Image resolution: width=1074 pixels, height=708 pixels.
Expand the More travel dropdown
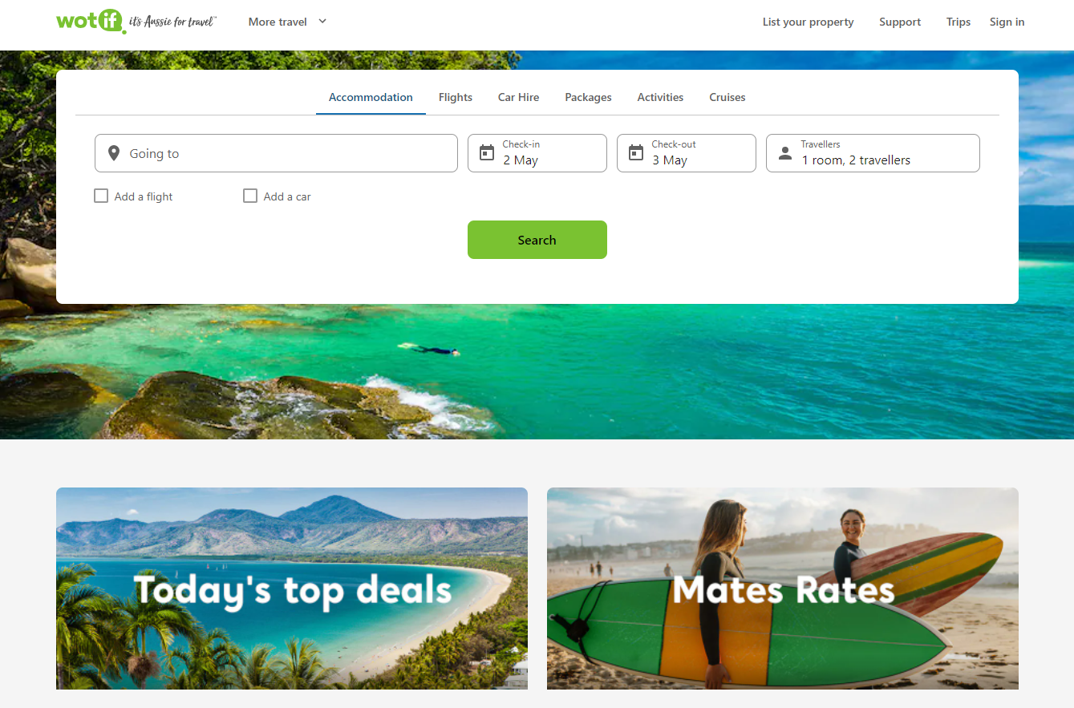[x=288, y=22]
